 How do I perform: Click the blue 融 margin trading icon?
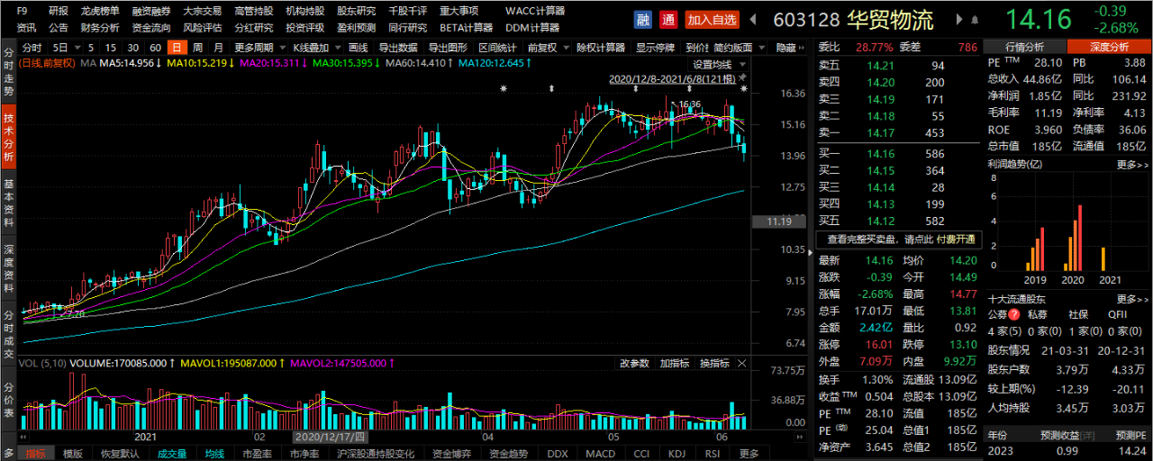[642, 19]
